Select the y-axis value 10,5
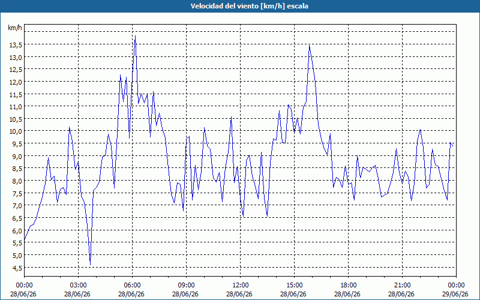480x300 pixels. click(x=16, y=119)
